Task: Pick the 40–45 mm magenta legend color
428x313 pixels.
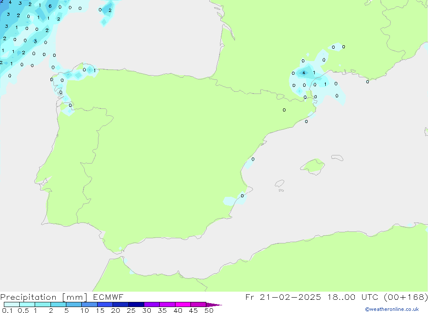Action: (183, 304)
